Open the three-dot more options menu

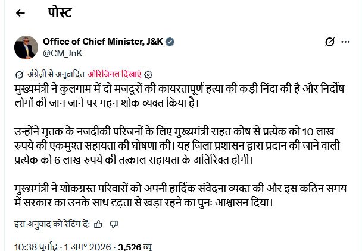pyautogui.click(x=345, y=42)
